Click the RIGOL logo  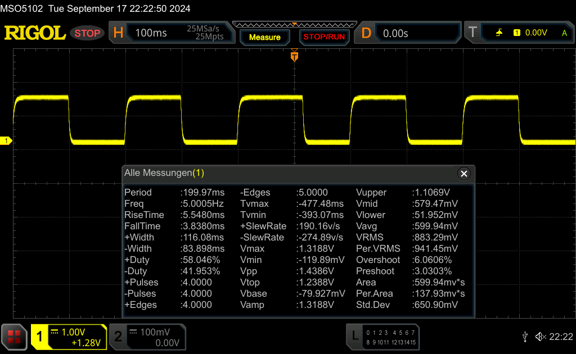click(x=35, y=33)
